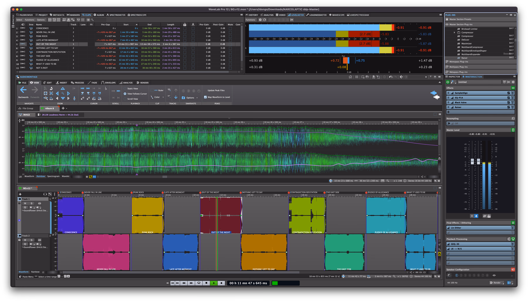The image size is (528, 301).
Task: Solo the EQ-P1A effect
Action: pyautogui.click(x=508, y=98)
